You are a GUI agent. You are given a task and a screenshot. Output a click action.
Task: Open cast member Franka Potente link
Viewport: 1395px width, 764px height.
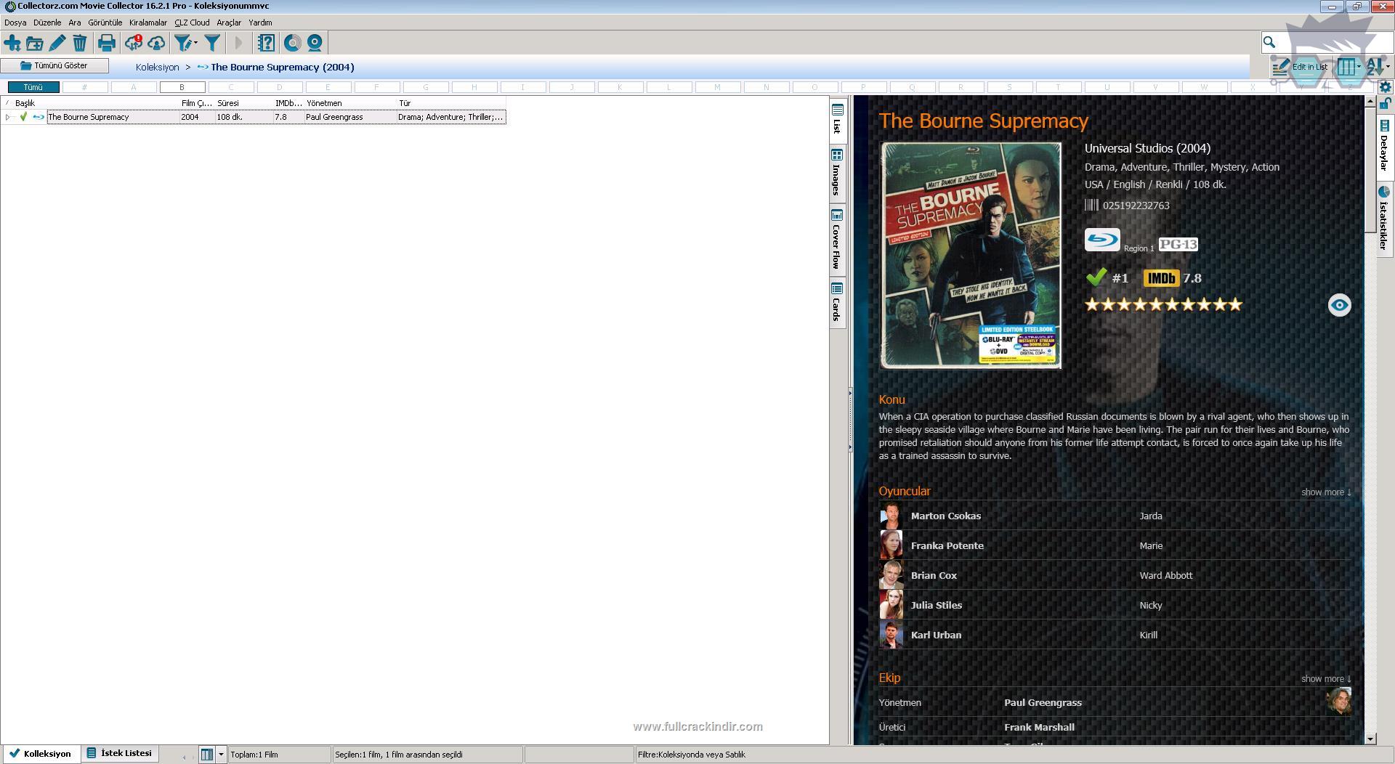[x=947, y=545]
